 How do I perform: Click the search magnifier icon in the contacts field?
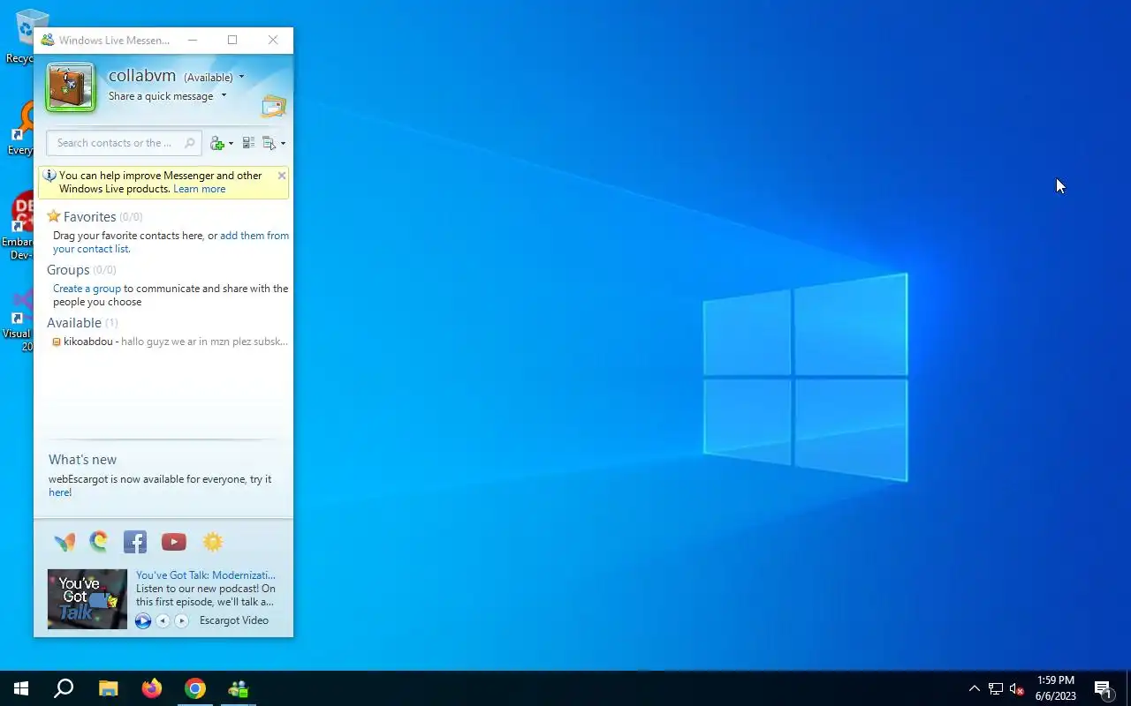pos(189,143)
